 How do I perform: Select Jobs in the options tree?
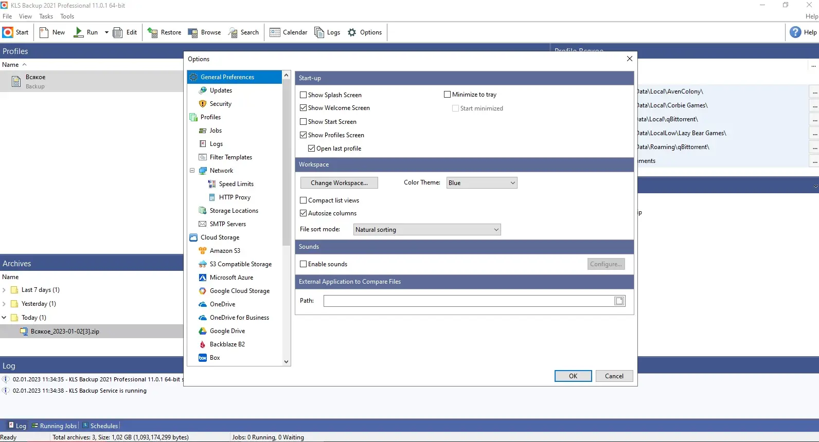pos(216,131)
